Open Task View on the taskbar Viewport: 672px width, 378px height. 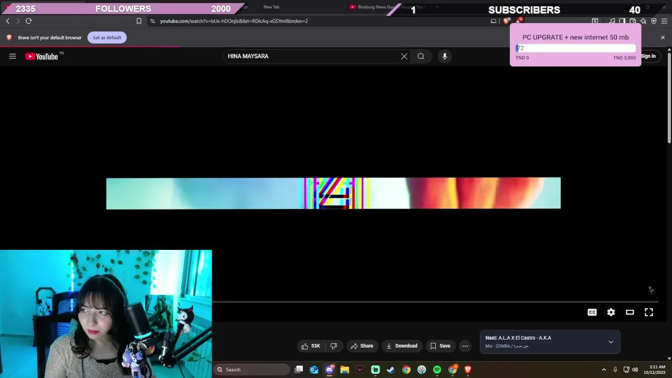299,370
